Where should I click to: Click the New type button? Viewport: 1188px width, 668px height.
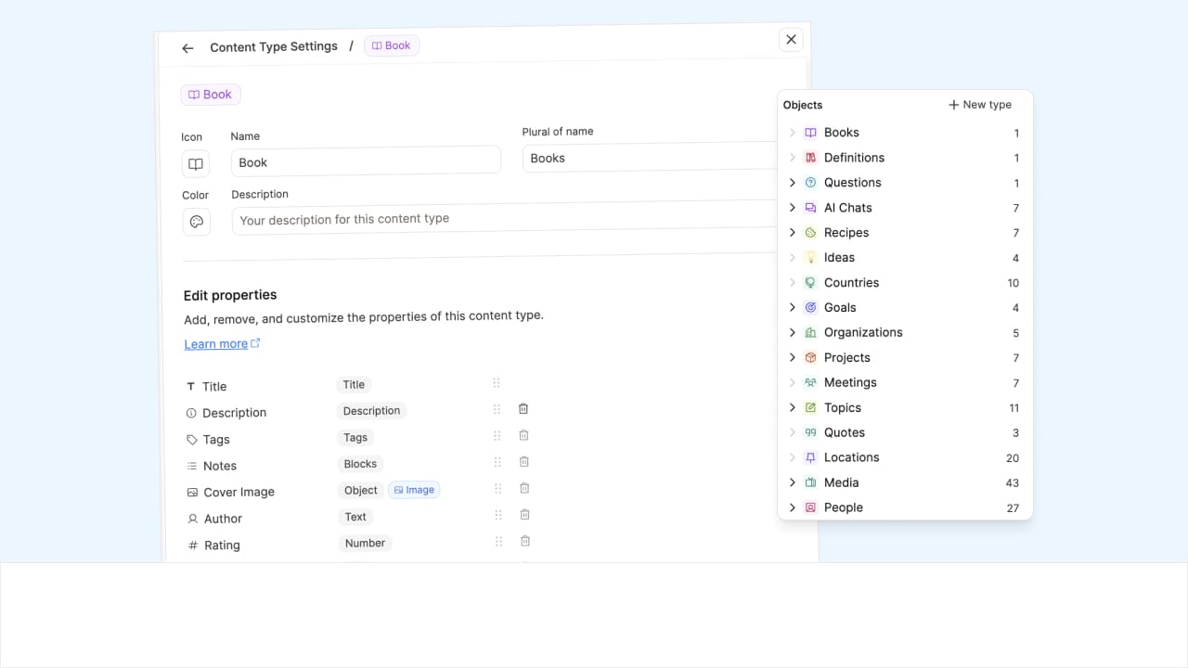pos(979,105)
